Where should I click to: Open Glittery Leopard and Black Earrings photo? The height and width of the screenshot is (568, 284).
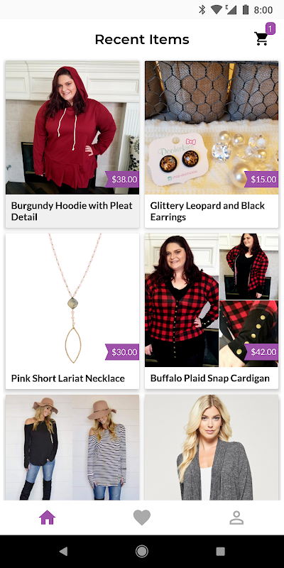click(212, 128)
